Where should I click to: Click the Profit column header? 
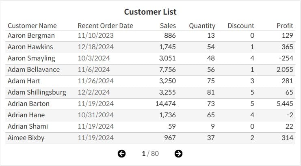point(285,26)
